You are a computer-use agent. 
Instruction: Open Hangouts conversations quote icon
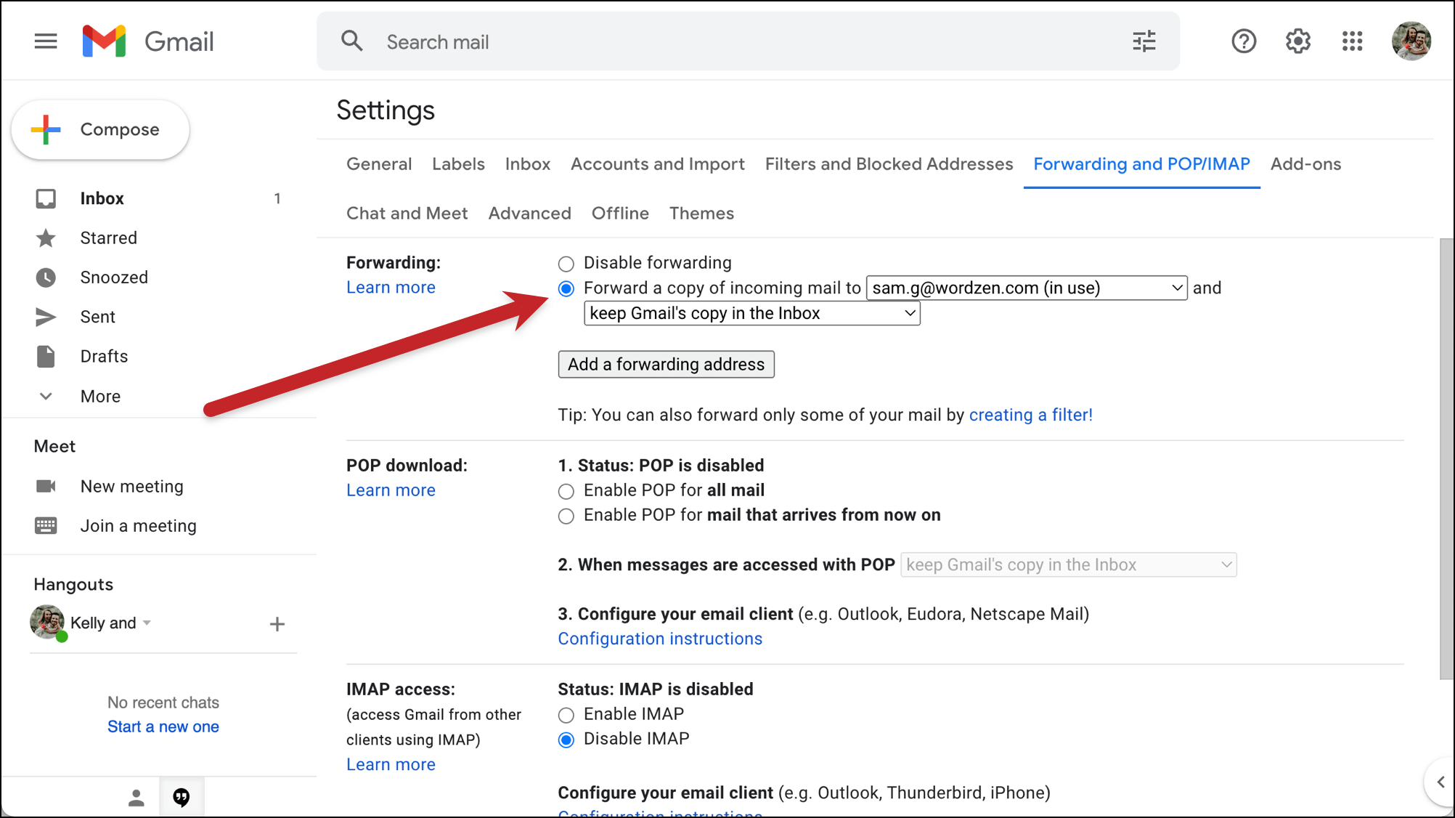[x=182, y=798]
